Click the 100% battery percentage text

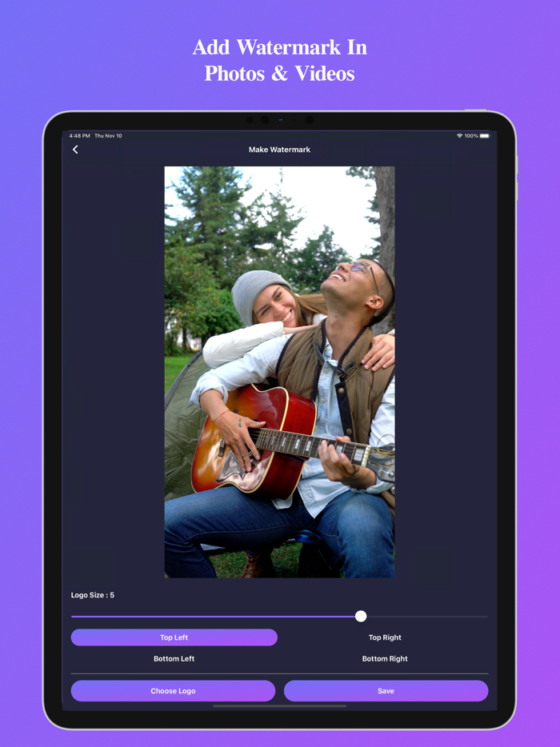pyautogui.click(x=471, y=136)
